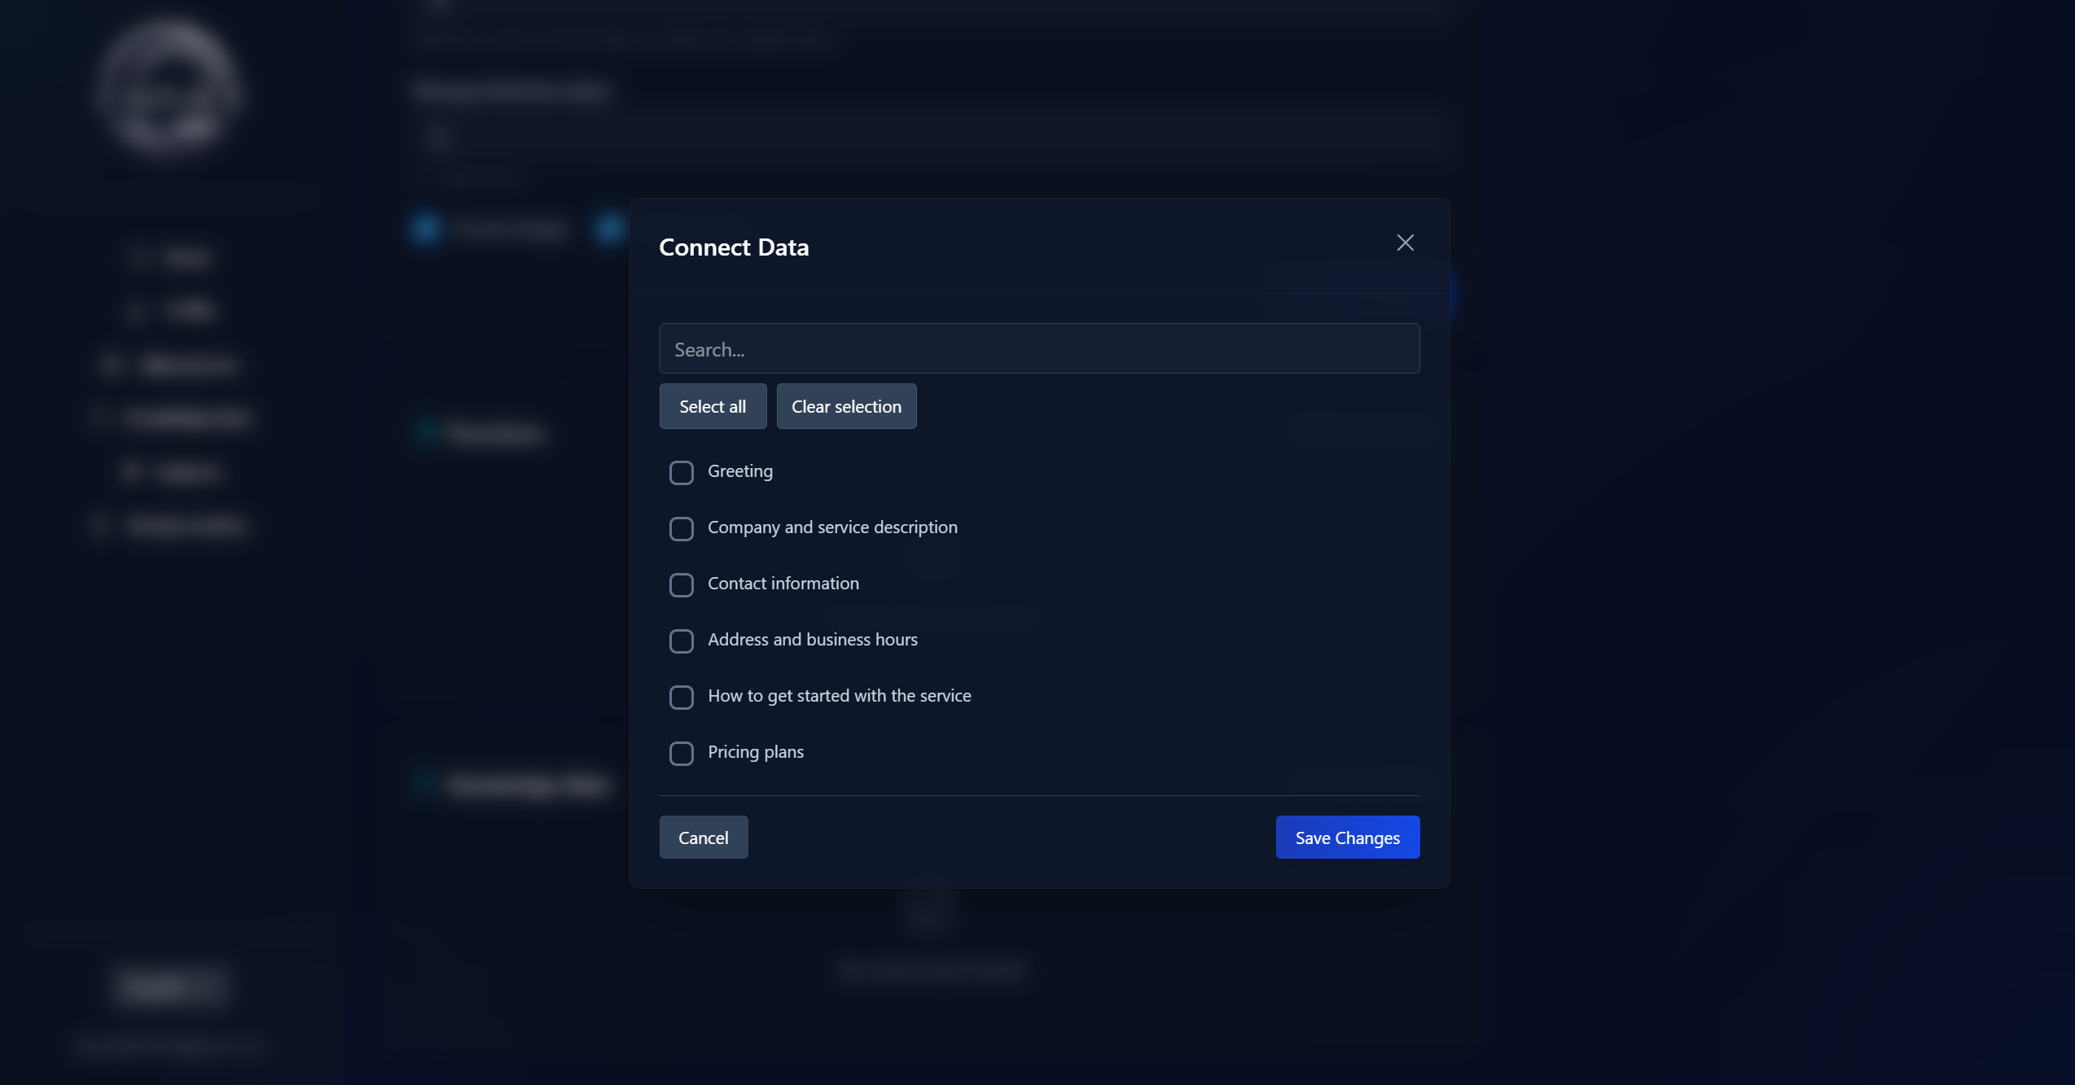
Task: Click the 'Greeting' label text
Action: (739, 471)
